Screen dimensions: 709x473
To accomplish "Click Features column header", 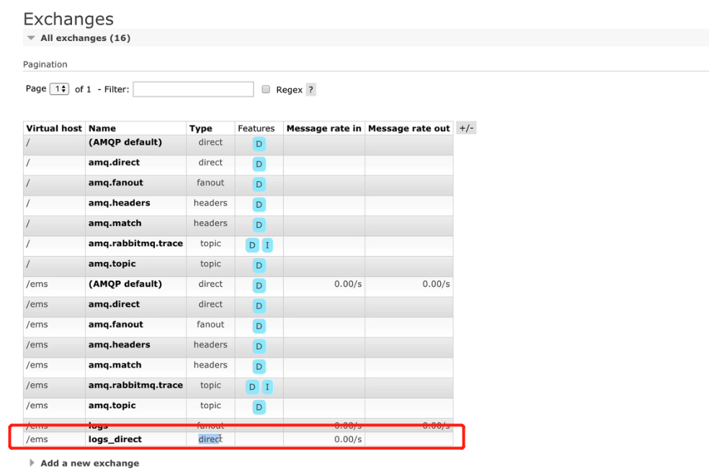I will [x=256, y=128].
